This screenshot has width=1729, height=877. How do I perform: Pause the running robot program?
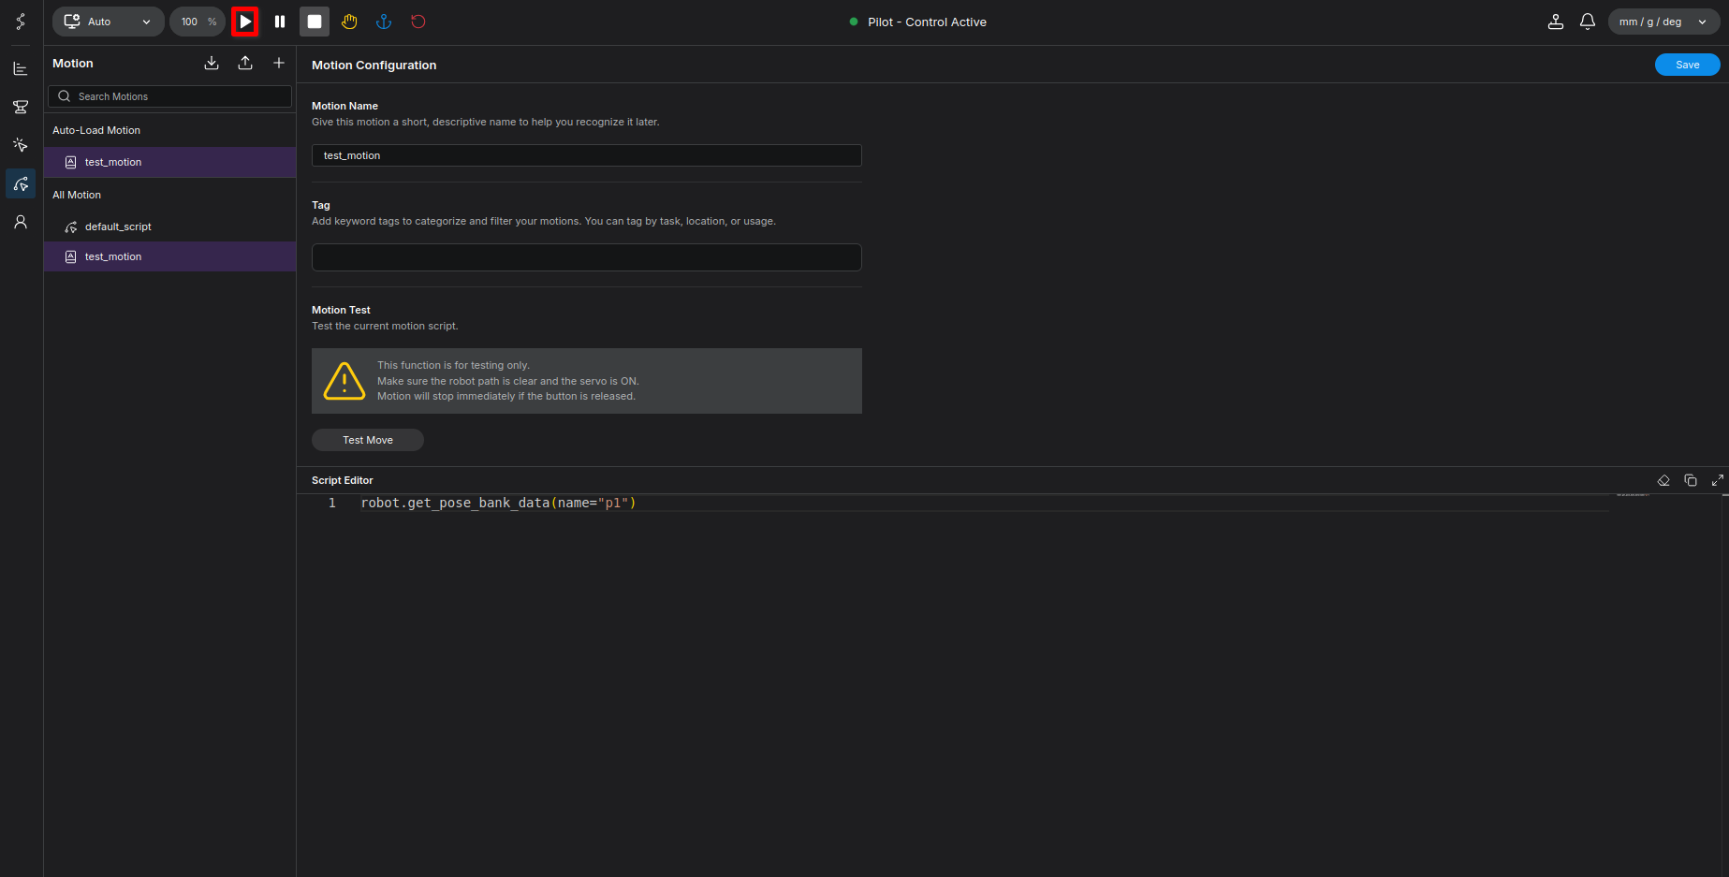coord(279,22)
